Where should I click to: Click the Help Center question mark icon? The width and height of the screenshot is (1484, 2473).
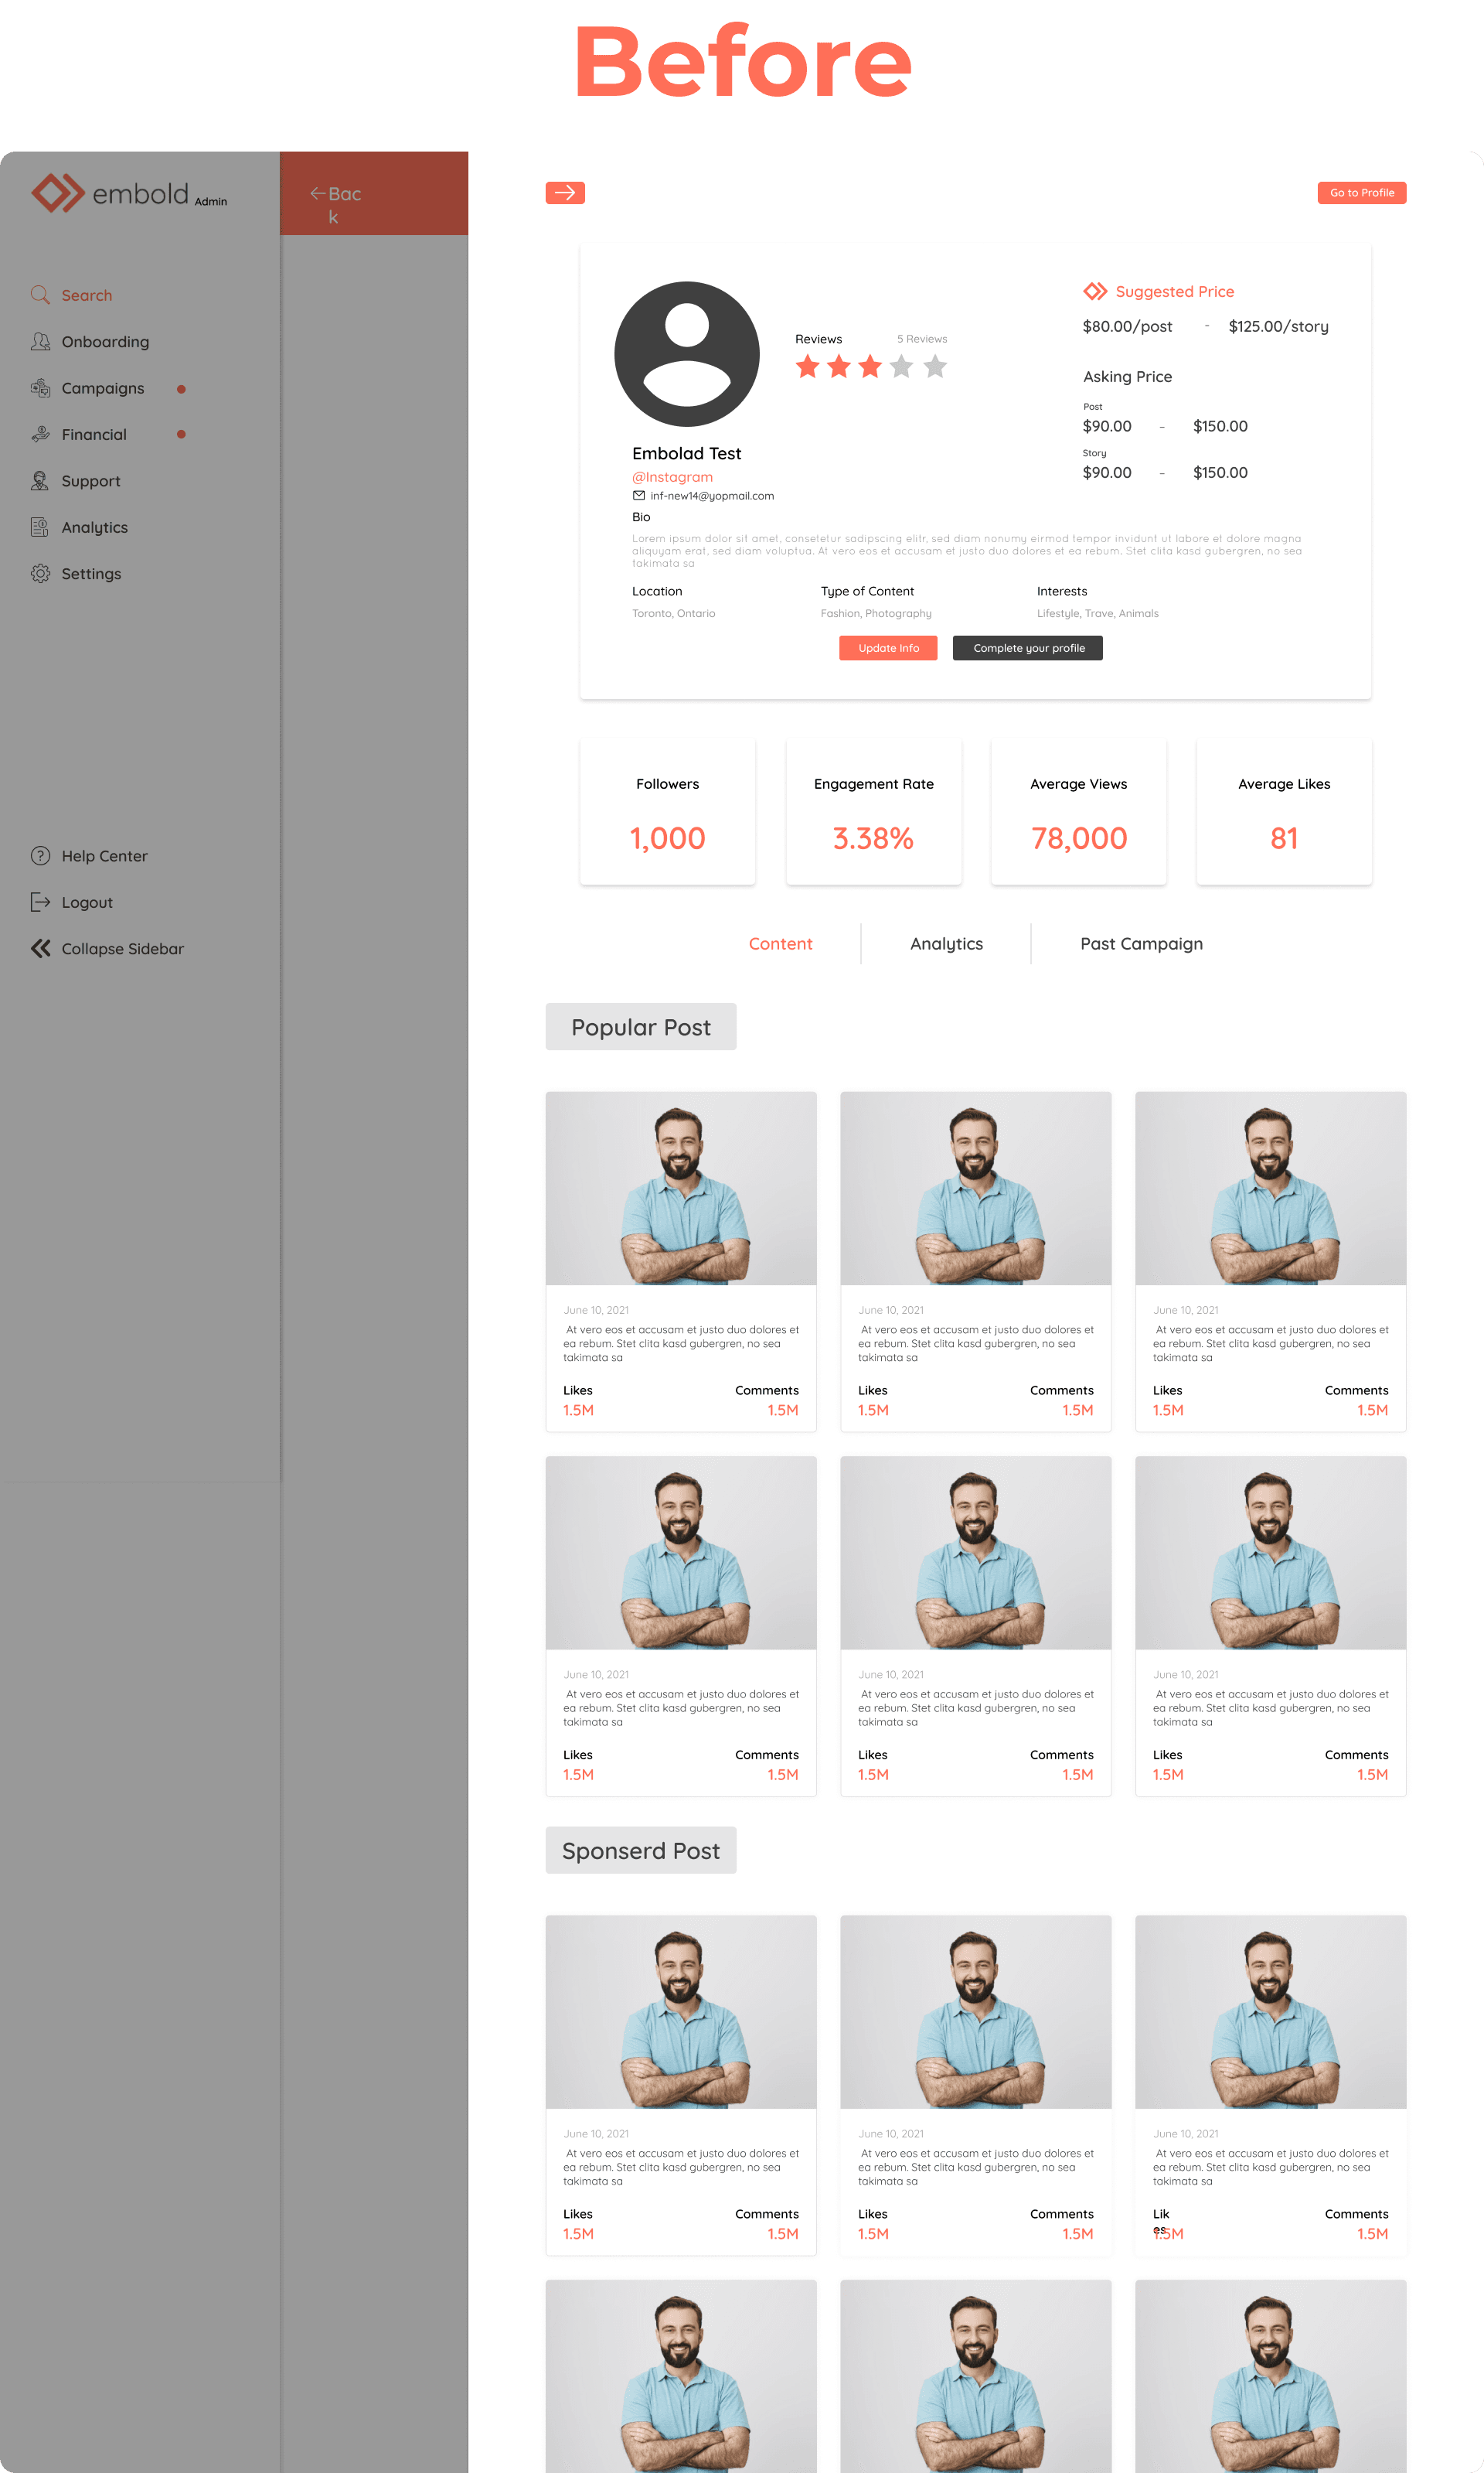click(40, 855)
